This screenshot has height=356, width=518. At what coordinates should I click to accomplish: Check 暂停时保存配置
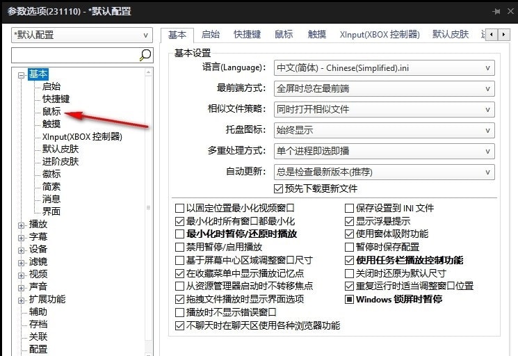click(x=349, y=247)
